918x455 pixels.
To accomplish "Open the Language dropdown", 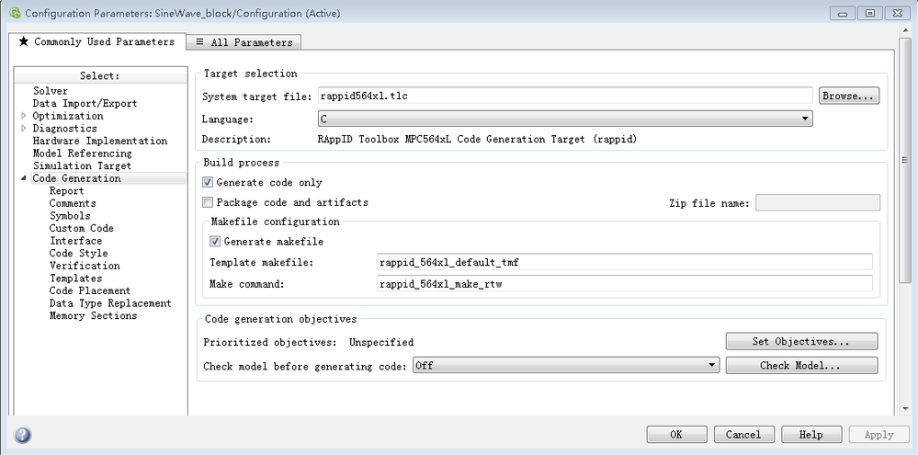I will coord(564,119).
